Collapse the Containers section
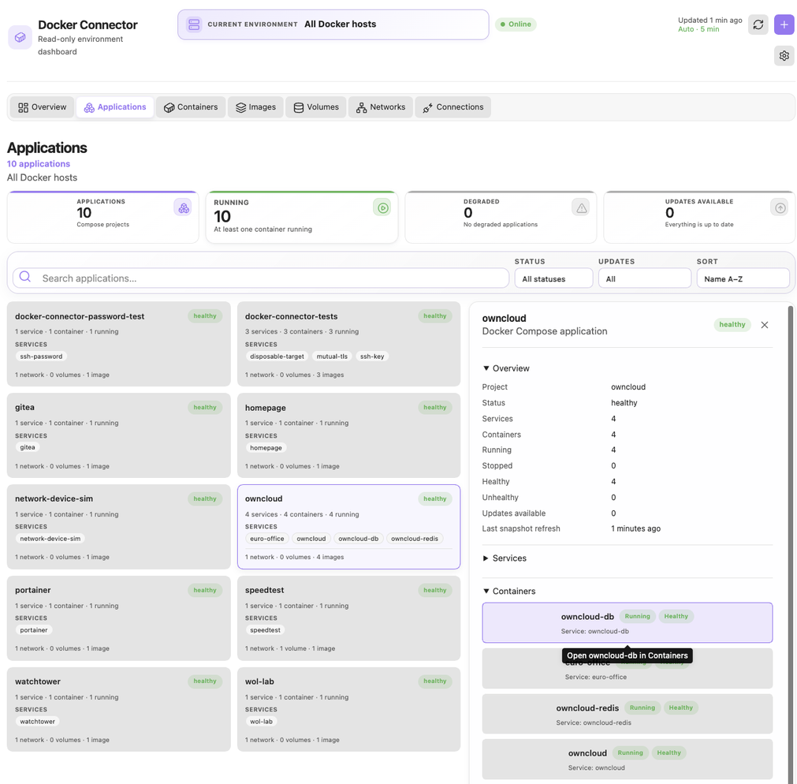Image resolution: width=797 pixels, height=784 pixels. coord(508,592)
